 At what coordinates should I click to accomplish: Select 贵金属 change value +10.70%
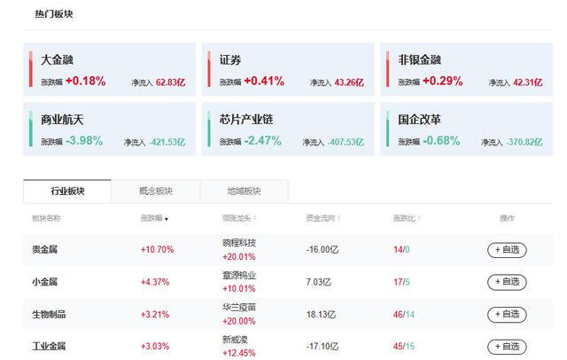click(158, 249)
